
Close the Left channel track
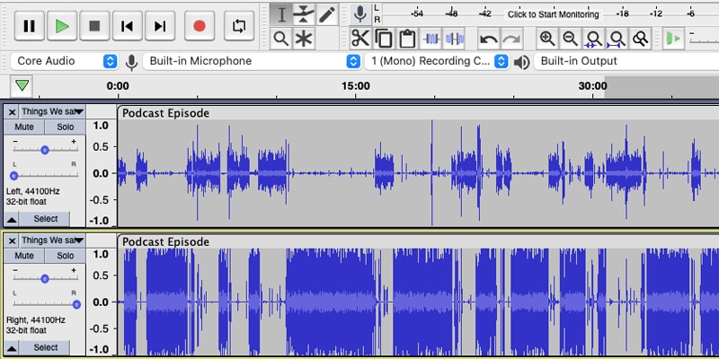12,111
